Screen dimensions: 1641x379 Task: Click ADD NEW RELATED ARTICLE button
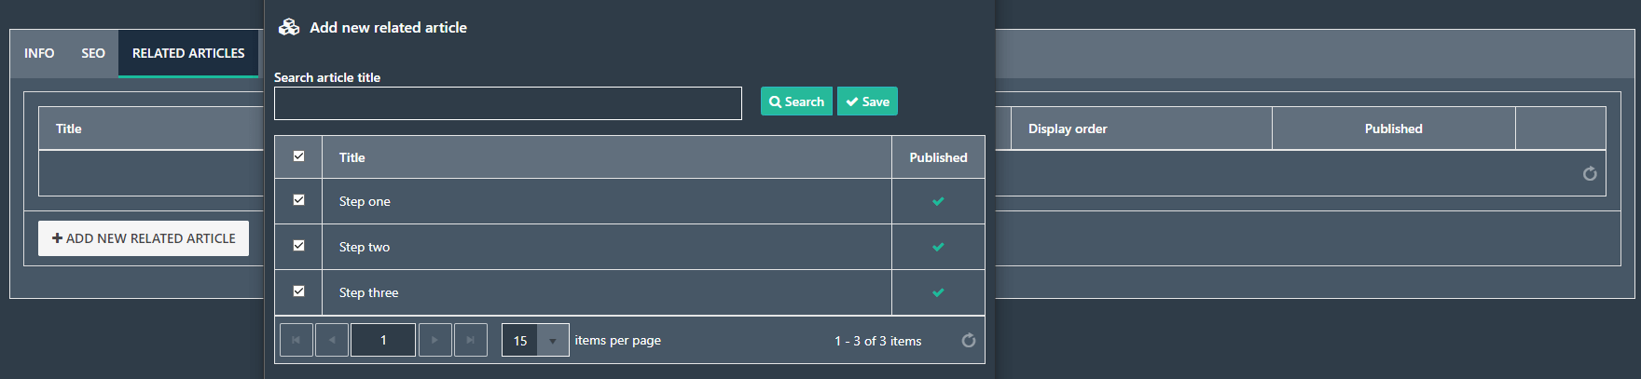coord(144,238)
